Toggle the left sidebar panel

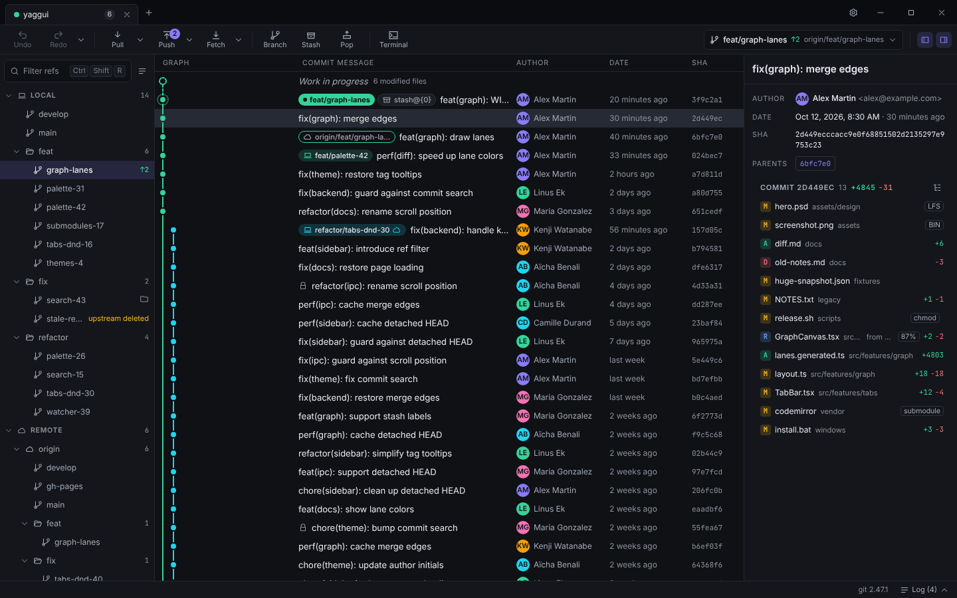(x=924, y=40)
